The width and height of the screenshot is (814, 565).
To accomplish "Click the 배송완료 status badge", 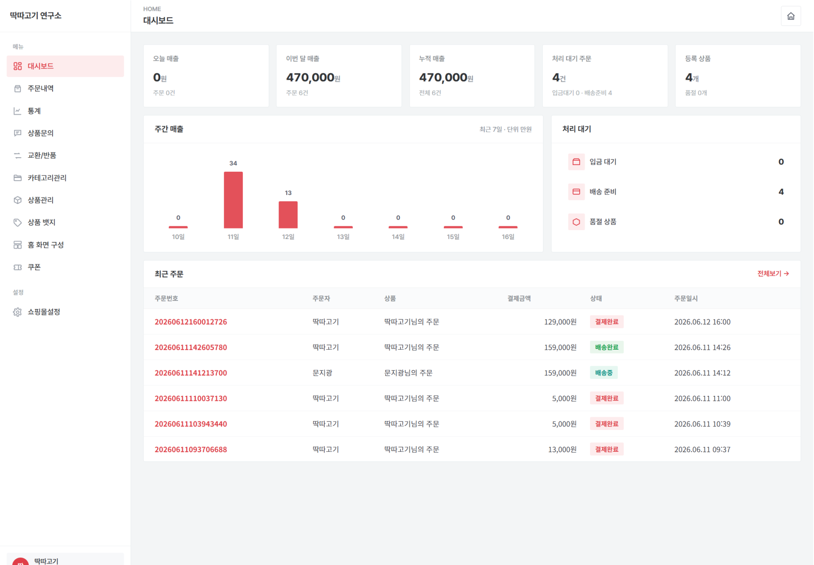I will tap(606, 348).
